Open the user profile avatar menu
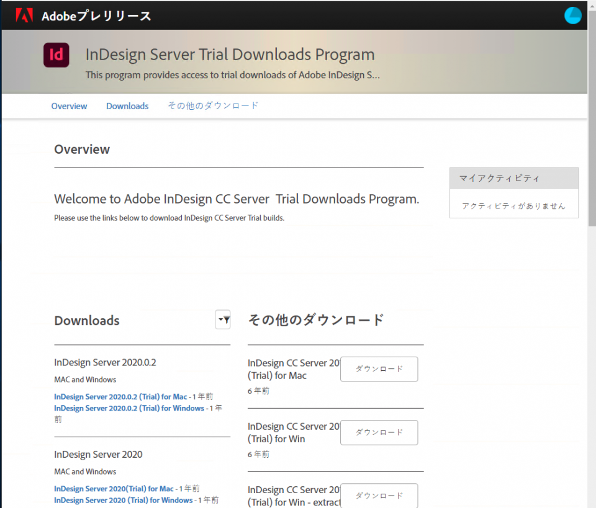This screenshot has height=508, width=596. 572,15
